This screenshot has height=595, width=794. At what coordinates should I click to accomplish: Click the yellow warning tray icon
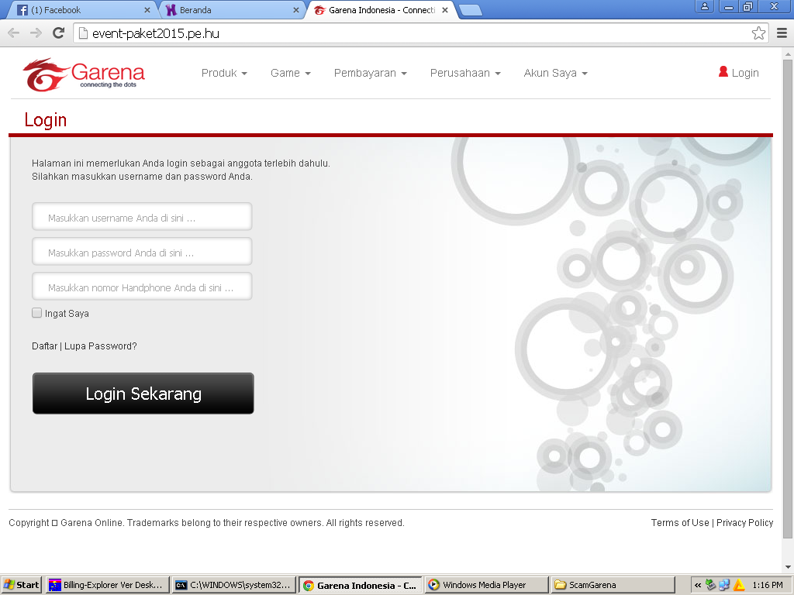[739, 585]
